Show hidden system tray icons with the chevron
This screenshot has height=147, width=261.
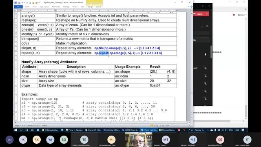[x=208, y=130]
